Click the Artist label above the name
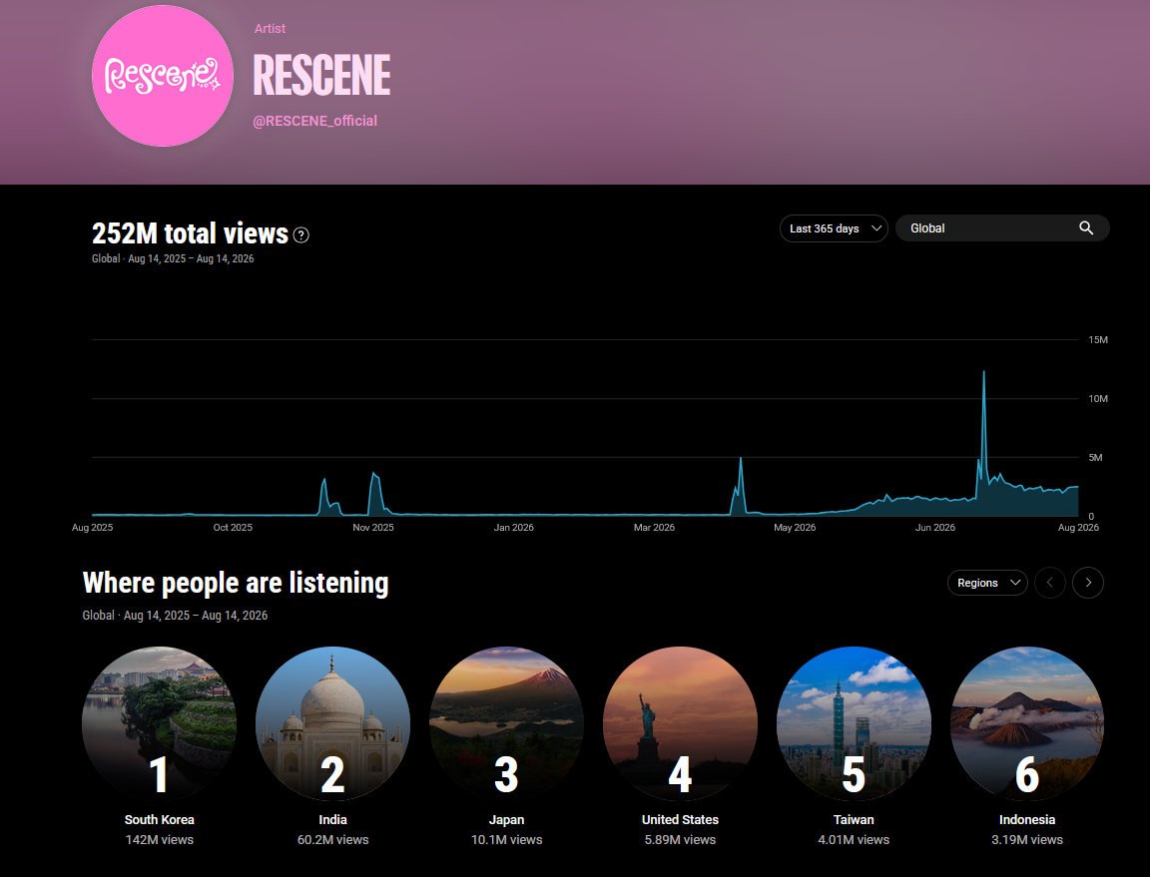Viewport: 1150px width, 877px height. [x=270, y=29]
